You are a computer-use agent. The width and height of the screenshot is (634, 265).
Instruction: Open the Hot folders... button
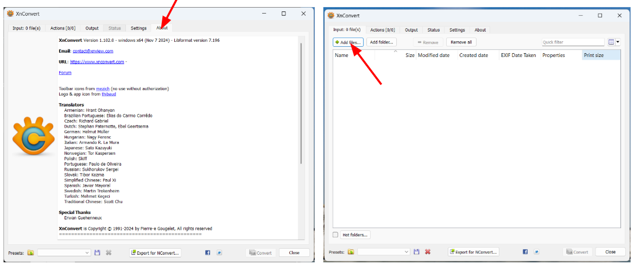click(355, 235)
